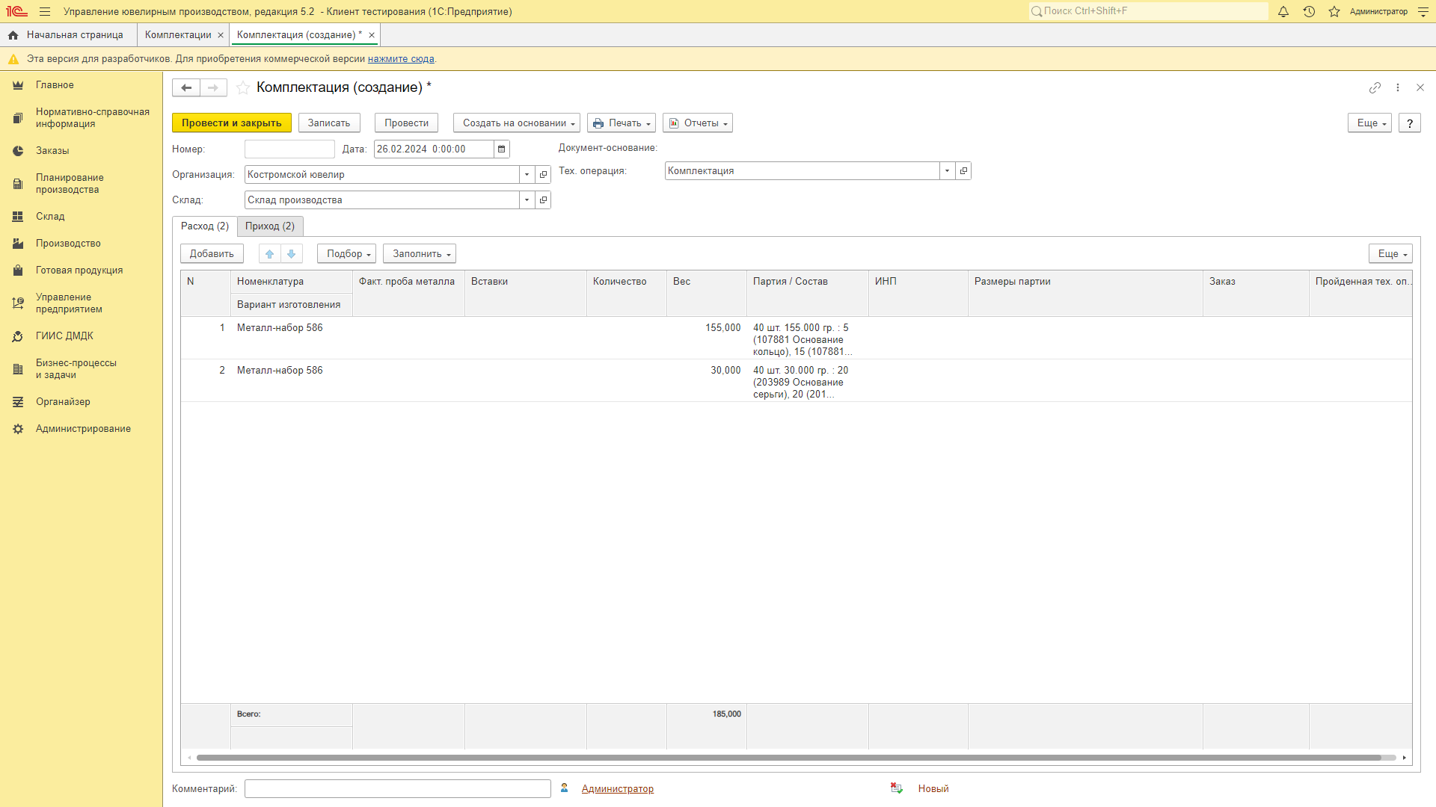Select row 1 Металл-набор 586 with weight 155,000
The image size is (1436, 807).
click(x=797, y=338)
